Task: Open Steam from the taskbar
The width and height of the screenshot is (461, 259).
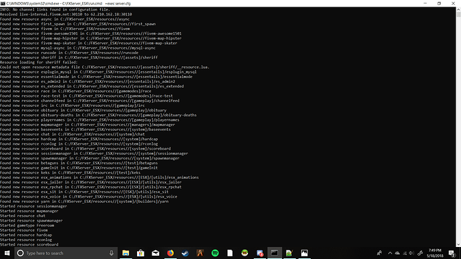Action: [x=185, y=253]
